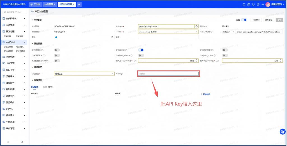Click the upload icon in 图标 field
The image size is (287, 146).
pos(112,37)
